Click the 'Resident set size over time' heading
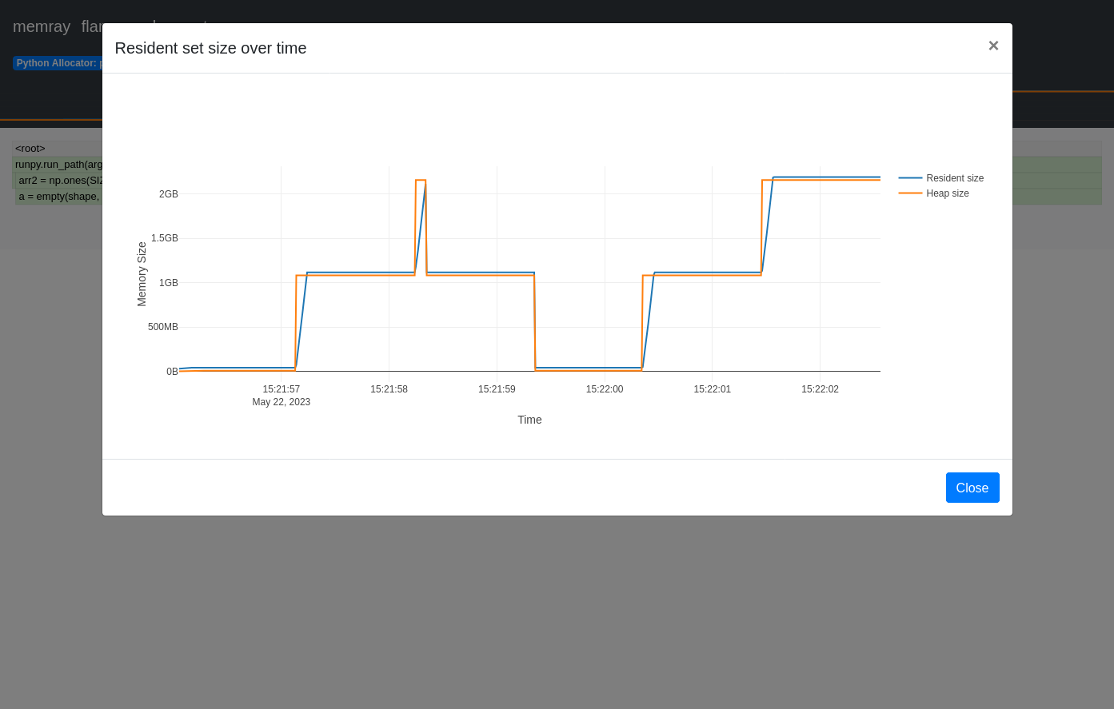This screenshot has width=1114, height=709. [210, 48]
